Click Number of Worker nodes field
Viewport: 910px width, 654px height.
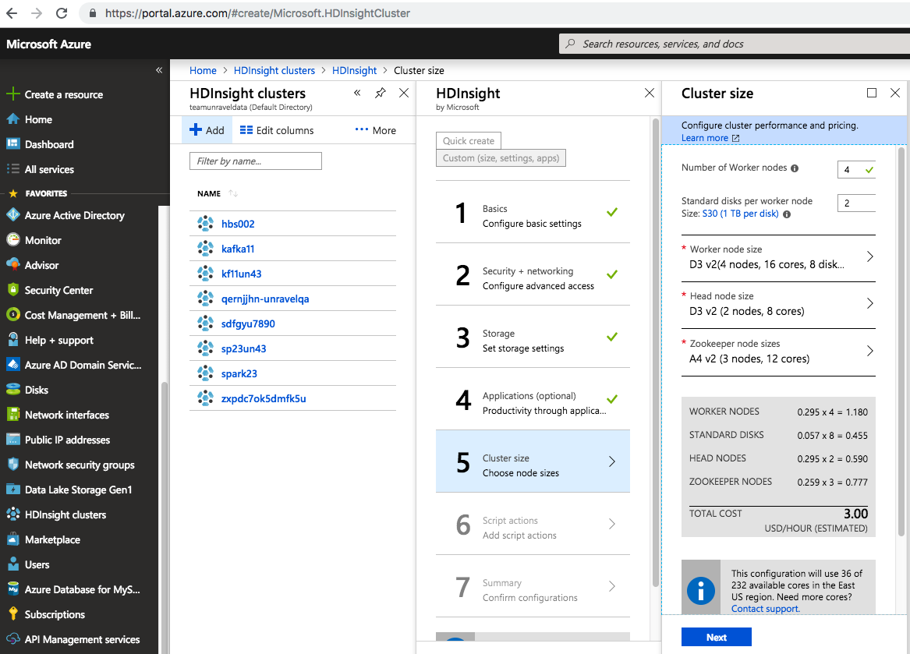click(x=857, y=169)
